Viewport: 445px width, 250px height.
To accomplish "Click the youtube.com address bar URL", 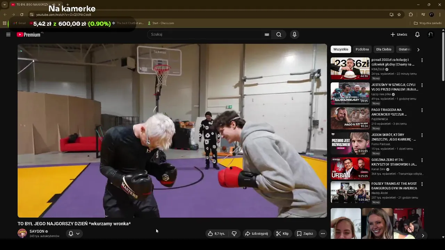I will [64, 15].
